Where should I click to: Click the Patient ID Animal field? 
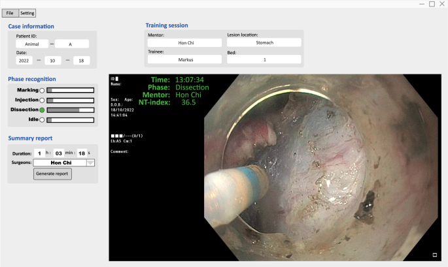(33, 44)
